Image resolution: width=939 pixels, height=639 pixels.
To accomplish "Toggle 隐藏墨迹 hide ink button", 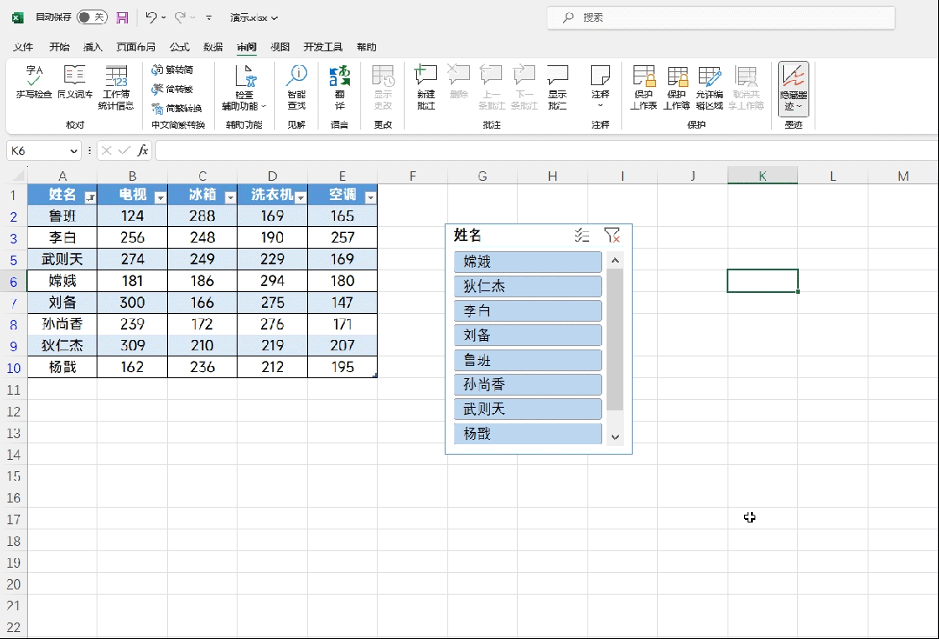I will point(794,89).
